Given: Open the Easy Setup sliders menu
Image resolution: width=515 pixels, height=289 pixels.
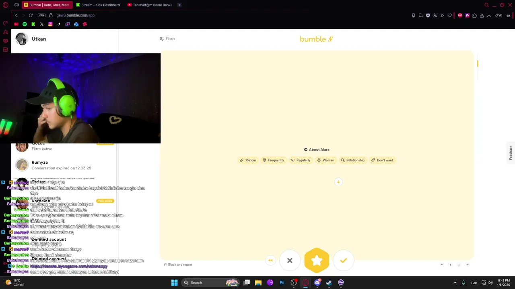Looking at the screenshot, I should tap(508, 15).
